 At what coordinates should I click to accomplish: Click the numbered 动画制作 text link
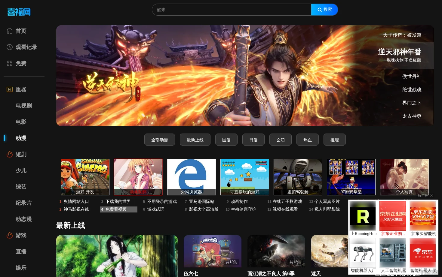click(x=239, y=202)
